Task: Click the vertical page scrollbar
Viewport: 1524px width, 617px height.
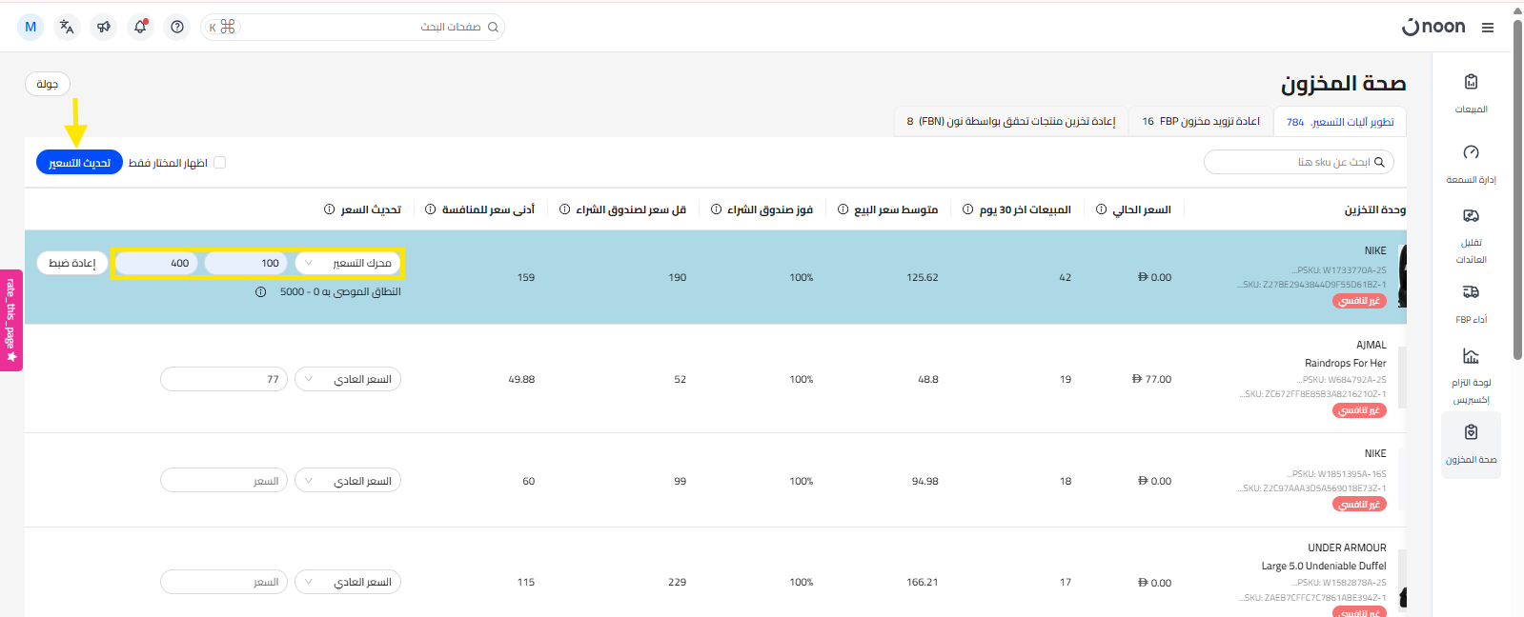Action: [x=1517, y=190]
